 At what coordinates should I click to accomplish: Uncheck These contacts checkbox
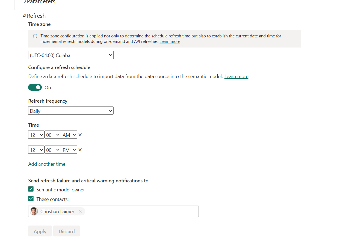pos(31,199)
